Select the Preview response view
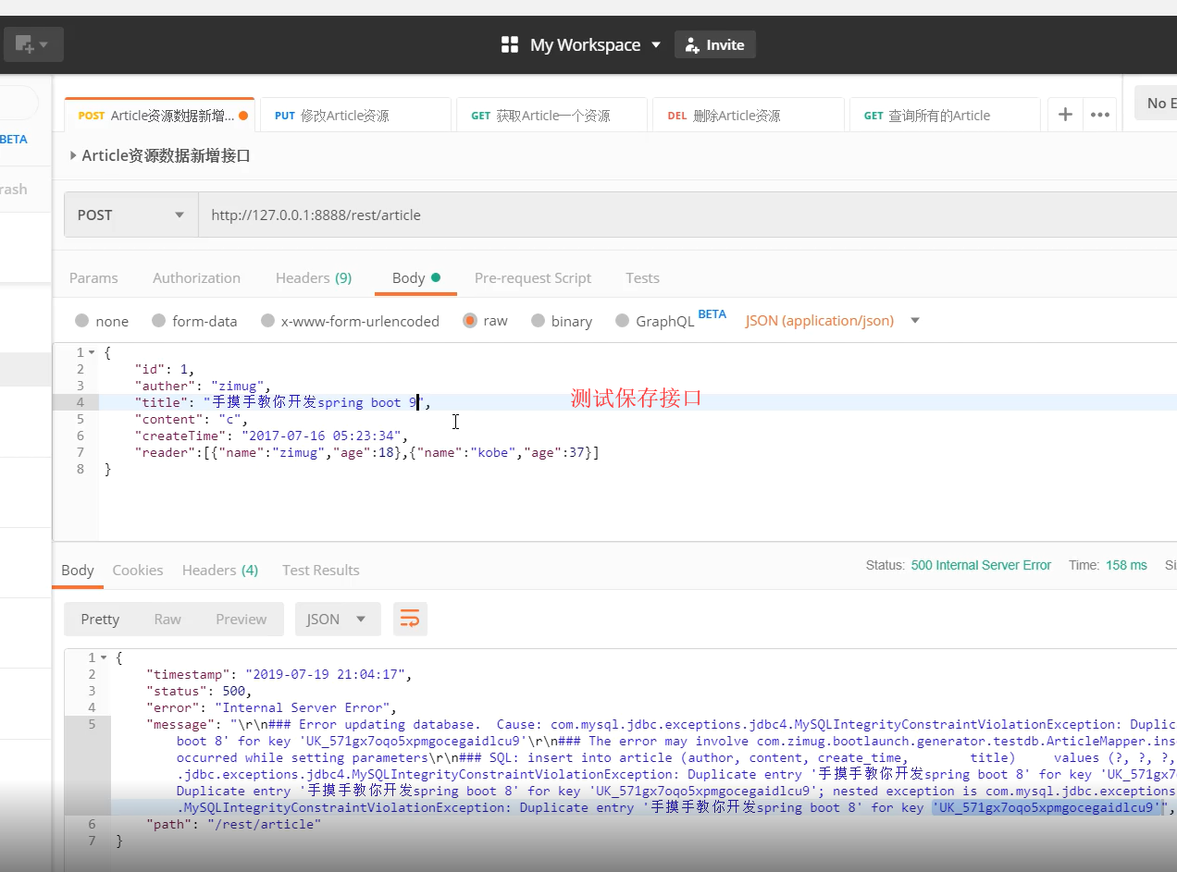The image size is (1177, 872). click(242, 619)
